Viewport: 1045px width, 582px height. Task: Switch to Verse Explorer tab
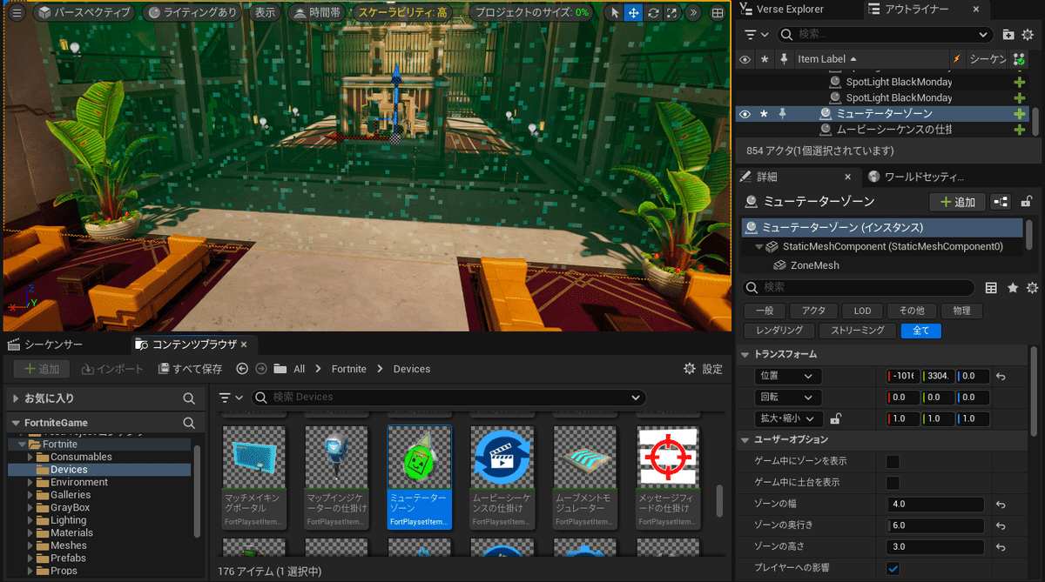pyautogui.click(x=792, y=10)
